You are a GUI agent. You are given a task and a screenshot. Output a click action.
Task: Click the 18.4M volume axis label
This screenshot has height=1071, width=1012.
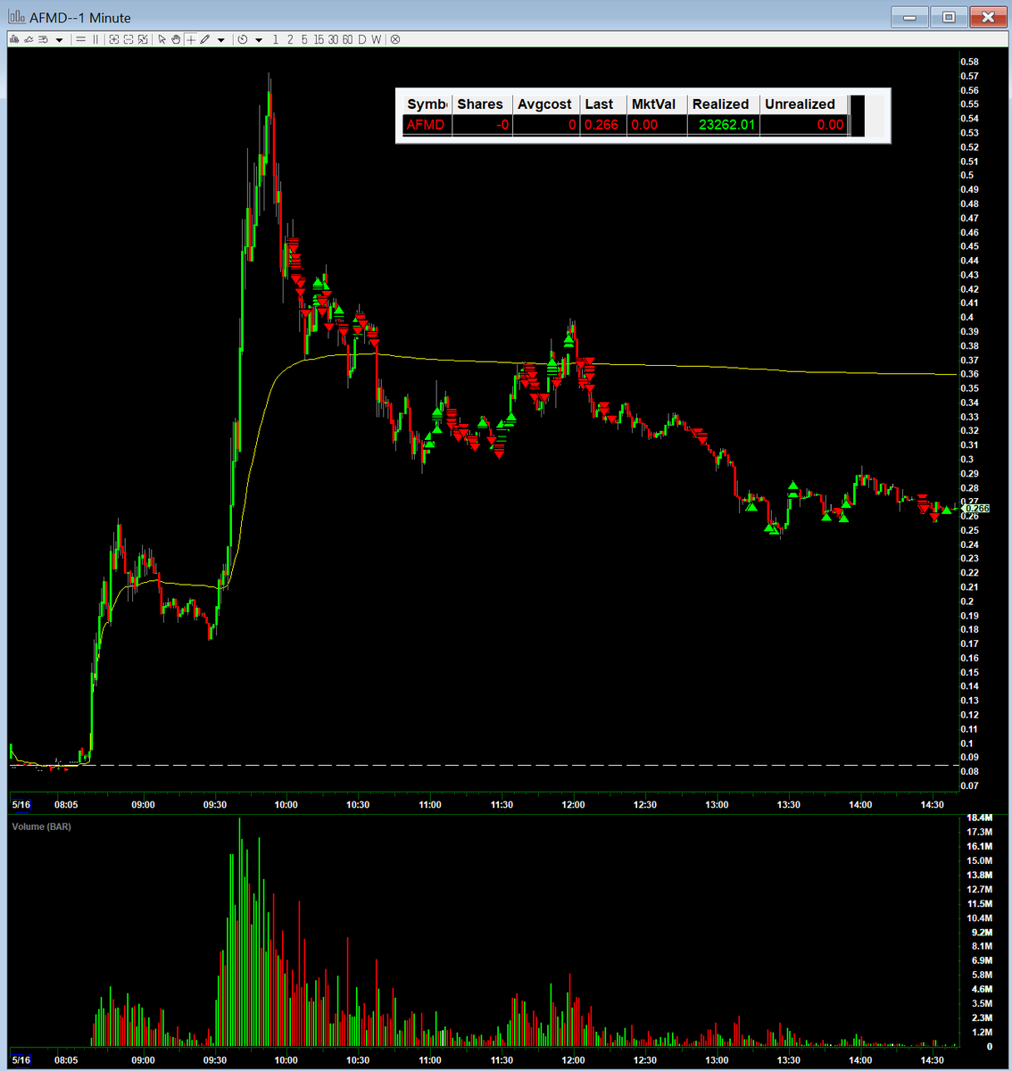pyautogui.click(x=979, y=818)
